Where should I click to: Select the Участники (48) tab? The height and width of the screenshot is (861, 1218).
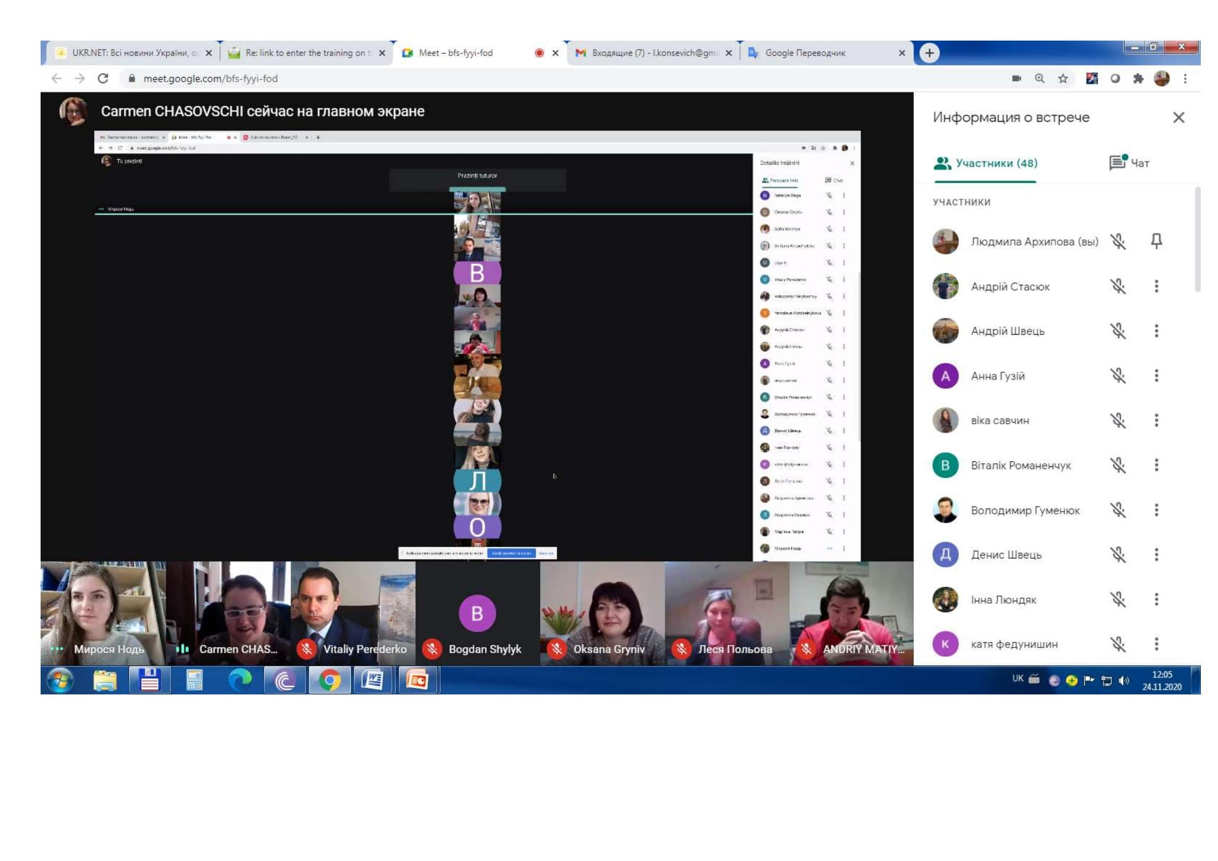coord(986,163)
